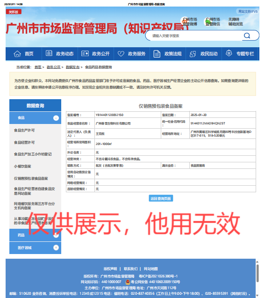Click the 政务动态 document icon
265x298 pixels.
49,53
